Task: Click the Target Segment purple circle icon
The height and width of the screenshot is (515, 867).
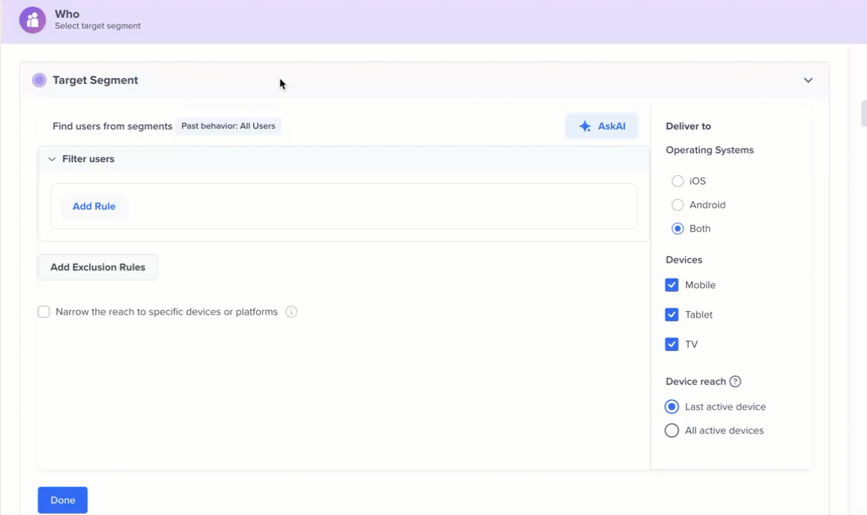Action: (x=39, y=80)
